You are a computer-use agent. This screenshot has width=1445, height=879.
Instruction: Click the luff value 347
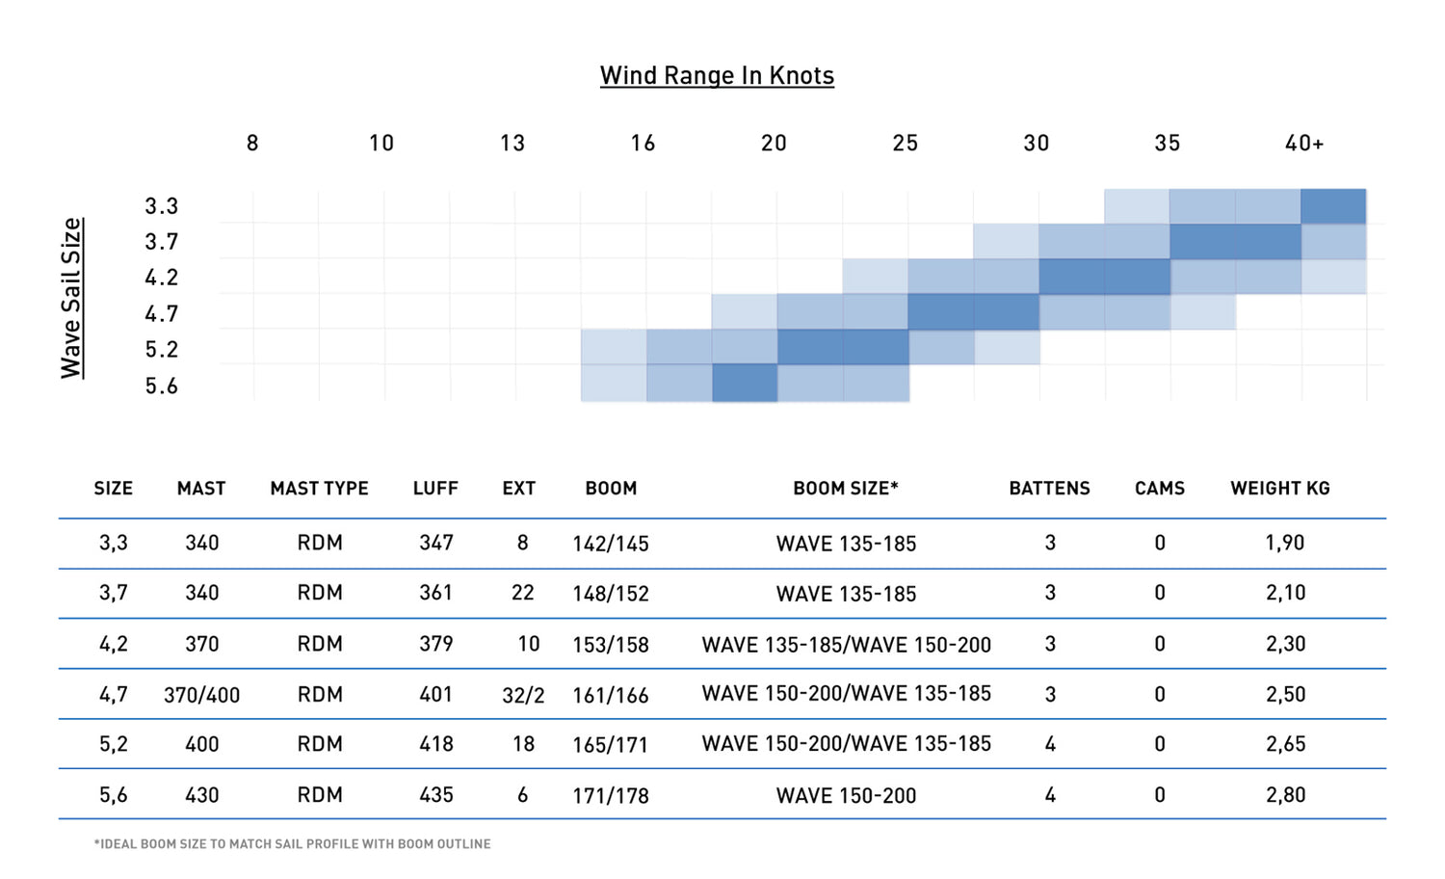(x=435, y=544)
